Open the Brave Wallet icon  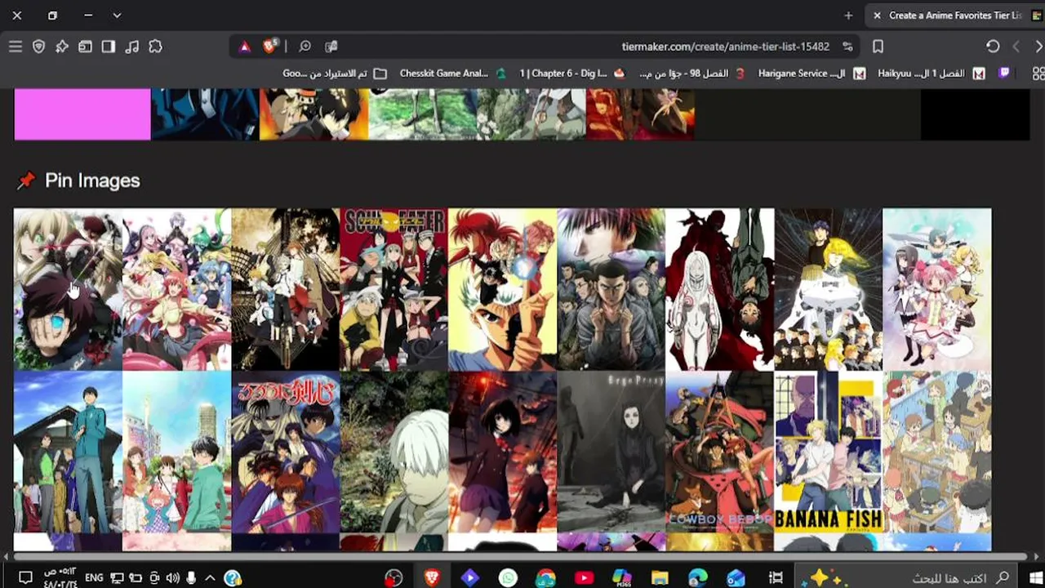click(x=85, y=47)
